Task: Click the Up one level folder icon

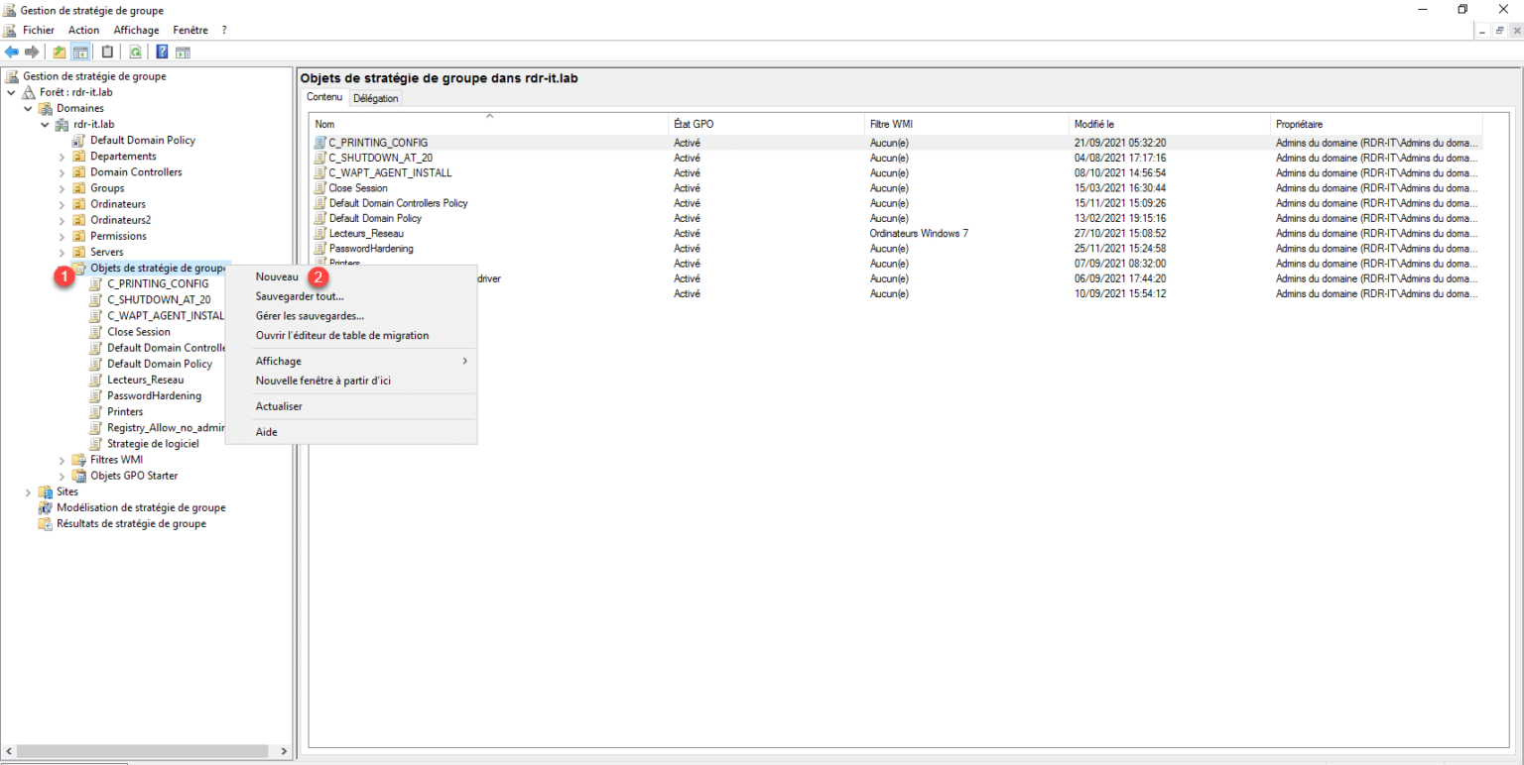Action: tap(60, 52)
